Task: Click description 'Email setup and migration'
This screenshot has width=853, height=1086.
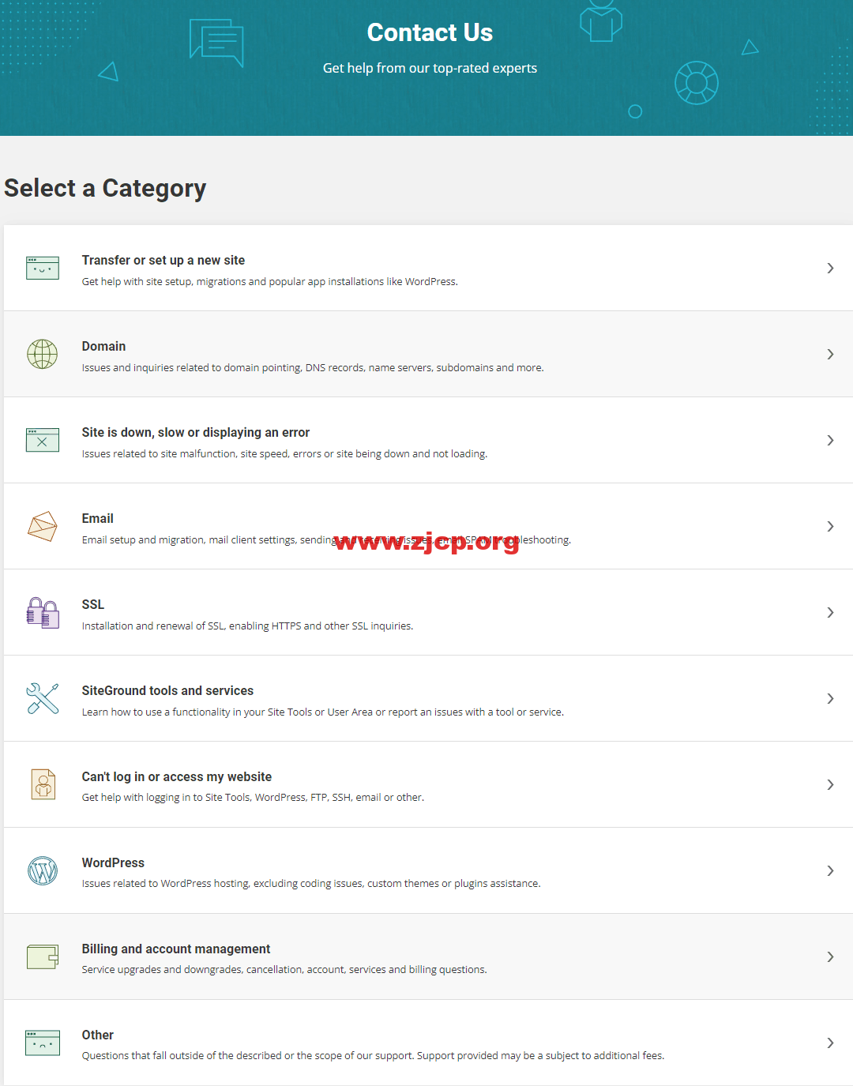Action: pyautogui.click(x=326, y=539)
